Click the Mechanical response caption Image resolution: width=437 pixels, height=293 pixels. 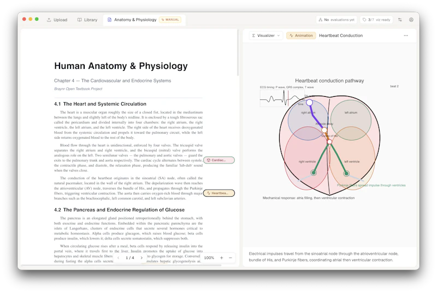(x=309, y=198)
